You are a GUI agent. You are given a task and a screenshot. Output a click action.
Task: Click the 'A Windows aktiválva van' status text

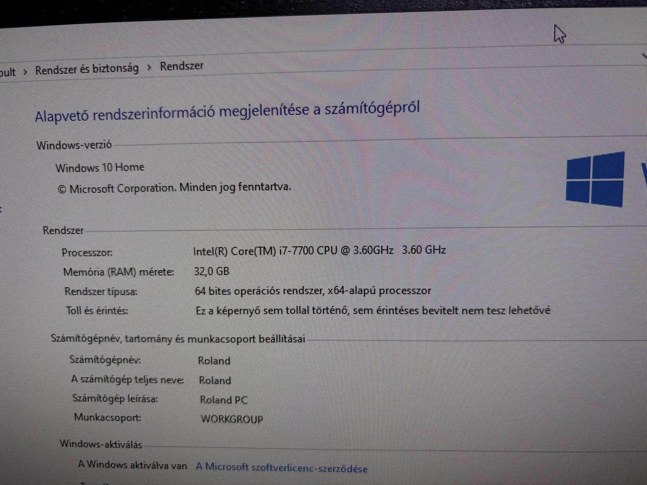pyautogui.click(x=133, y=465)
